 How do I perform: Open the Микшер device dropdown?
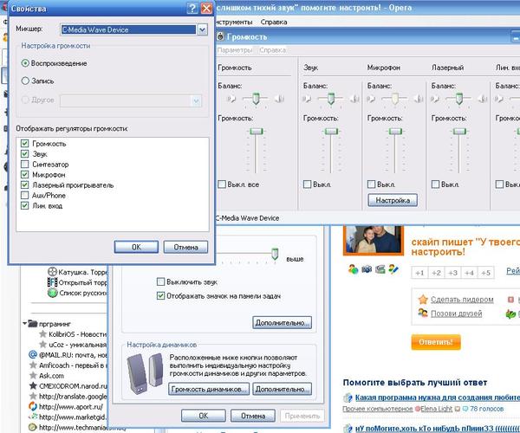coord(202,29)
